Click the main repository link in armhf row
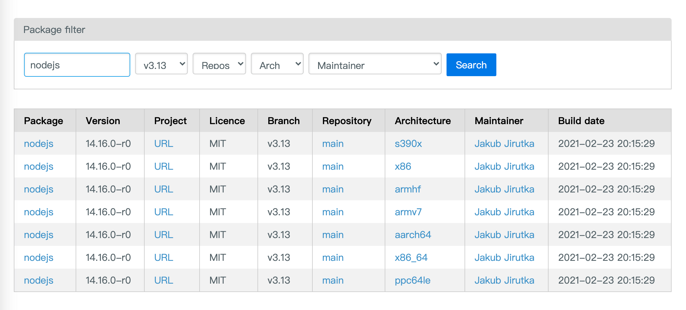Screen dimensions: 686x310 click(332, 189)
